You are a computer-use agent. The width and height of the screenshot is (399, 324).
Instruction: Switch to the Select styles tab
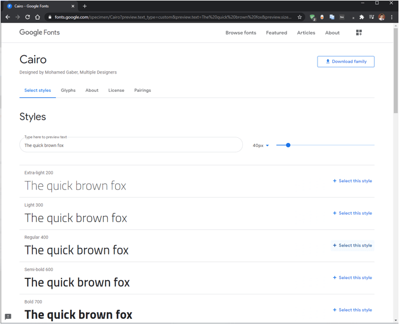click(38, 90)
